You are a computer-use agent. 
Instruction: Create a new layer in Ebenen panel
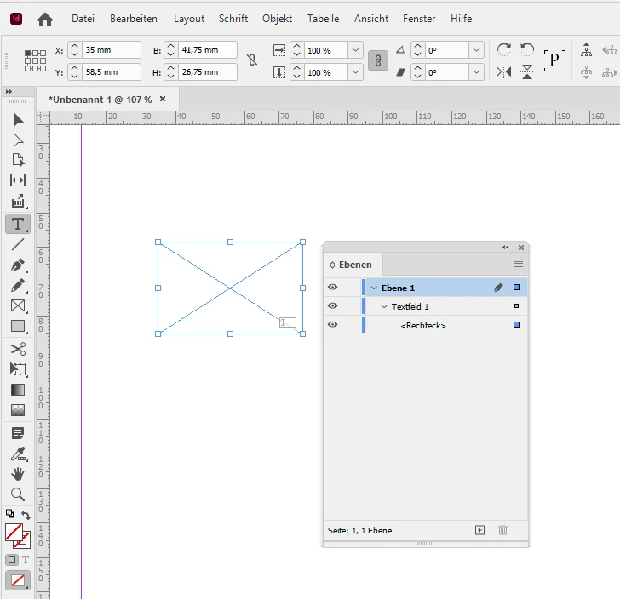click(479, 530)
